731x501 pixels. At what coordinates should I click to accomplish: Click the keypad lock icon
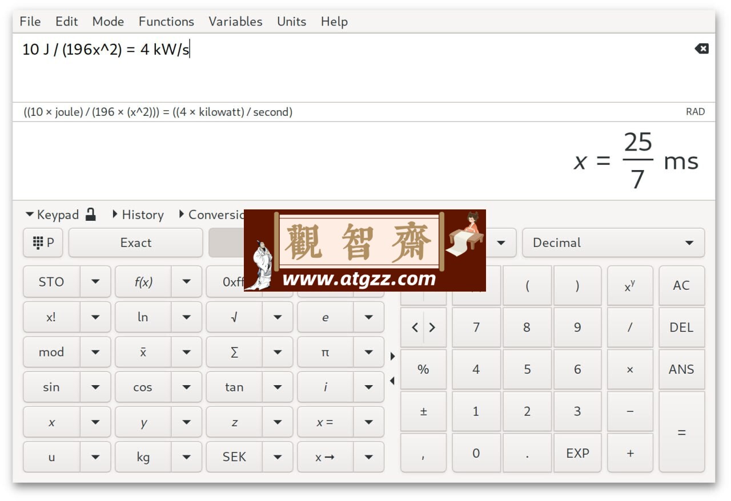coord(90,215)
